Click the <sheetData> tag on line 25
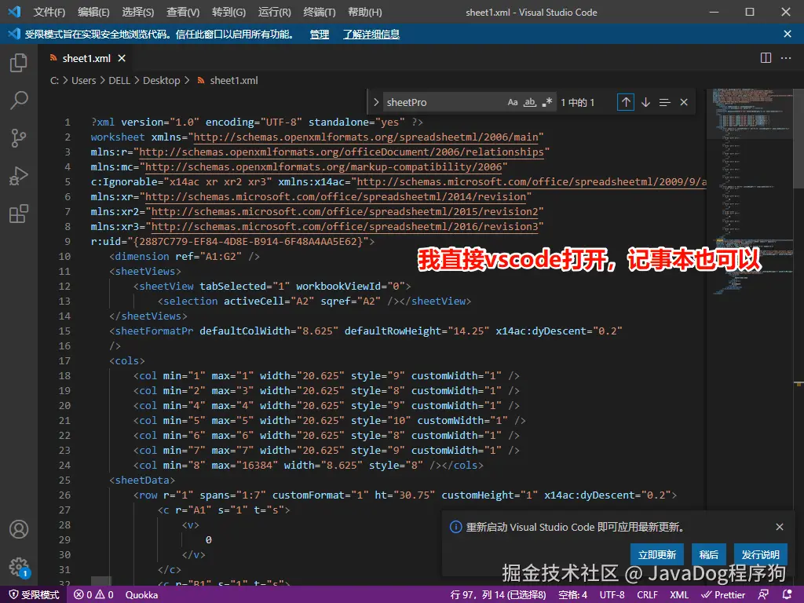804x603 pixels. click(x=142, y=480)
